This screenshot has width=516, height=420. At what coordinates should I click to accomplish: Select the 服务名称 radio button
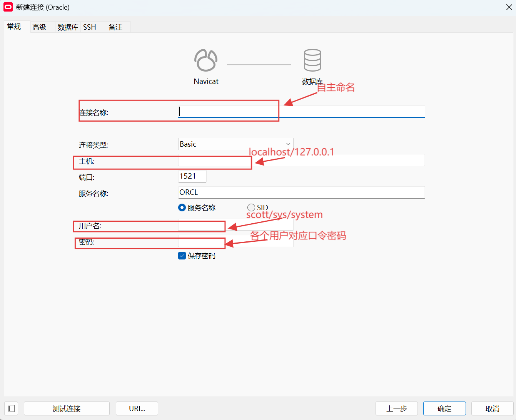click(182, 207)
